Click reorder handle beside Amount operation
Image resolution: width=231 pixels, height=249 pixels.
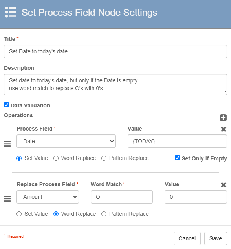pyautogui.click(x=7, y=199)
